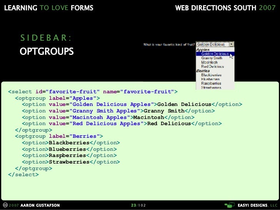Click the Macintosh Apples option code line
This screenshot has height=210, width=280.
point(108,117)
